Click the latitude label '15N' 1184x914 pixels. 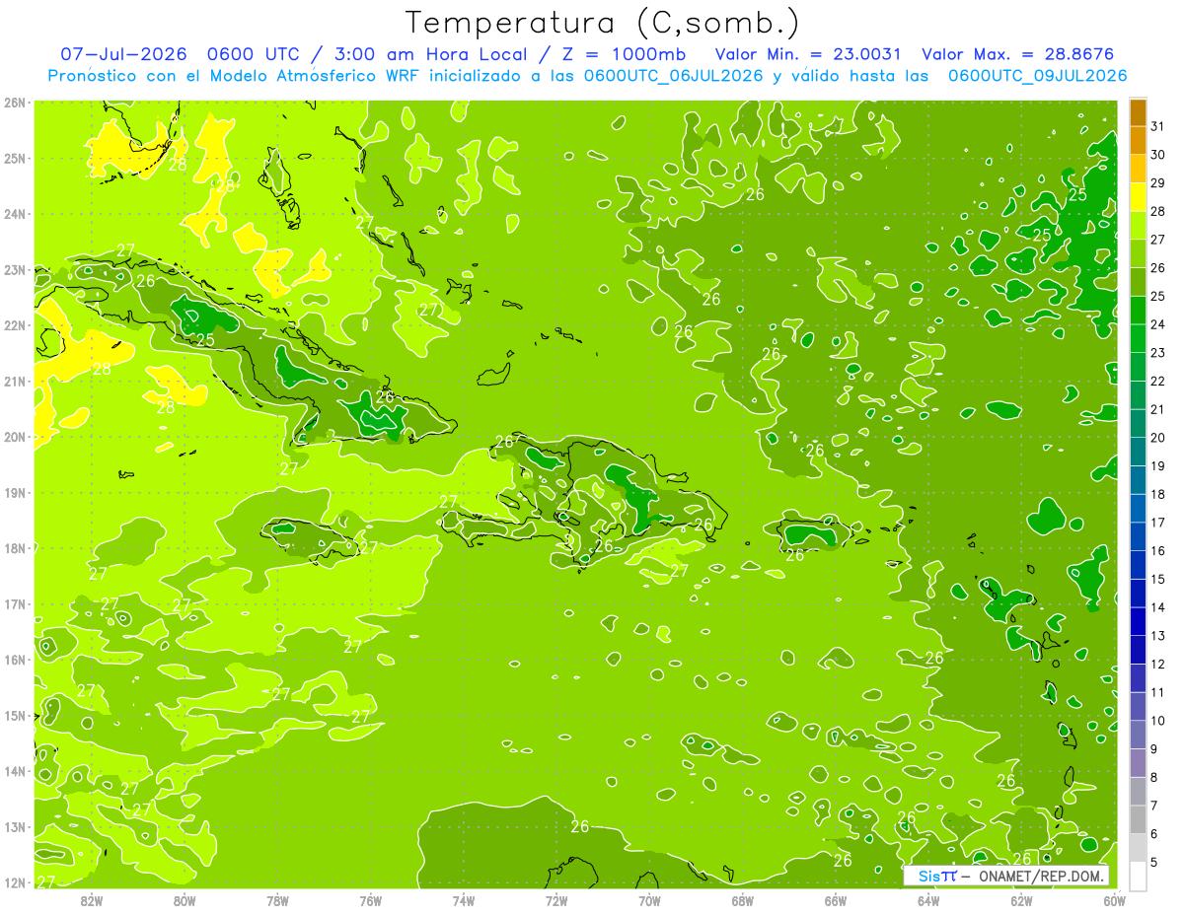point(15,716)
